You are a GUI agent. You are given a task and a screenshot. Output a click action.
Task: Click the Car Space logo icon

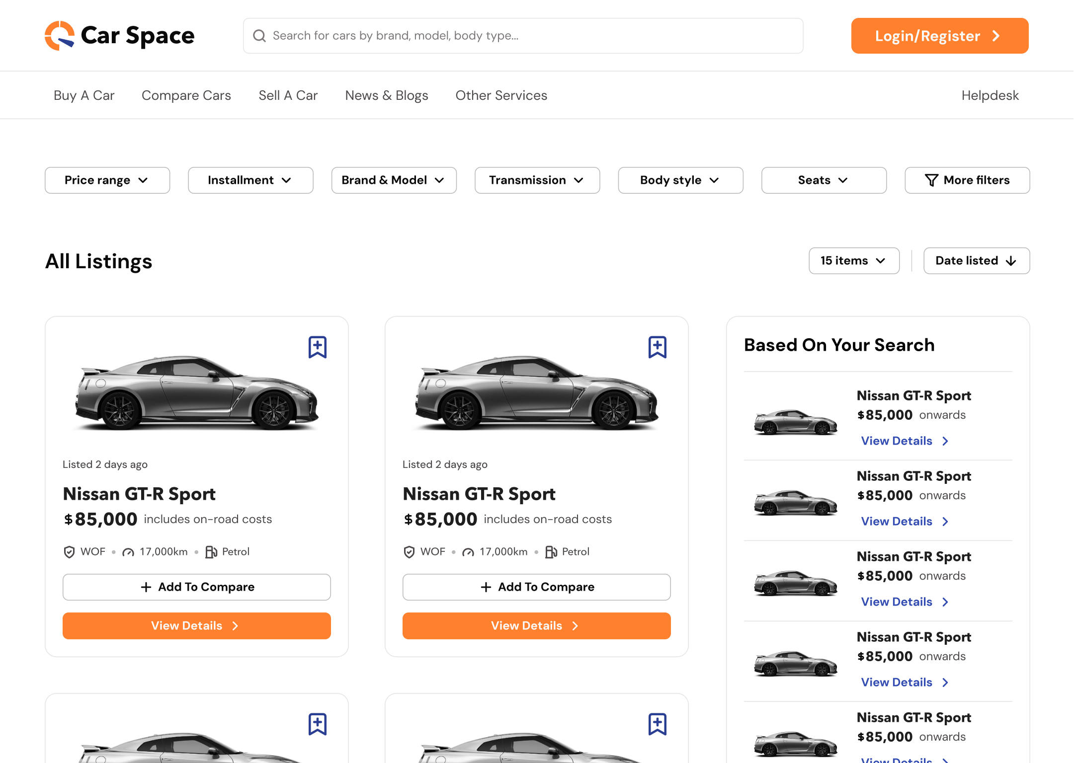click(x=60, y=36)
